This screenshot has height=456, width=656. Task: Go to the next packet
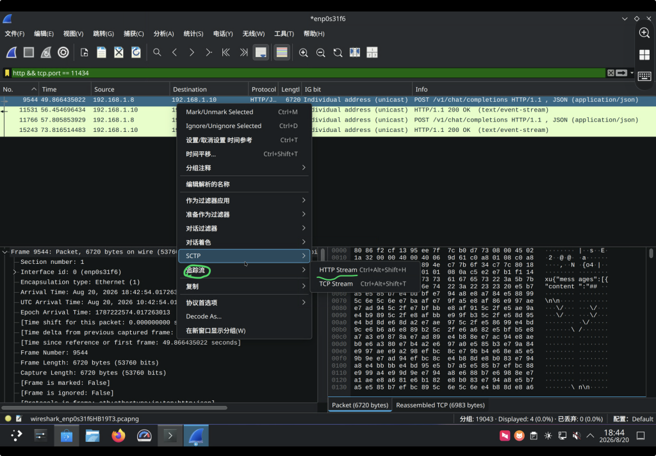pos(192,53)
